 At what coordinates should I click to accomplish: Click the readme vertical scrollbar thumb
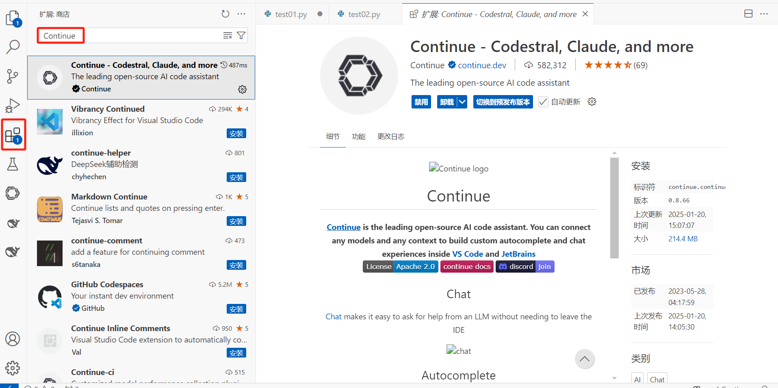tap(614, 208)
